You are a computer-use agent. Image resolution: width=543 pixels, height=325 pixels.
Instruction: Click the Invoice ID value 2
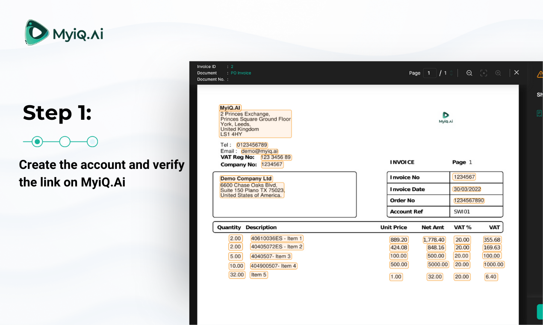tap(232, 67)
